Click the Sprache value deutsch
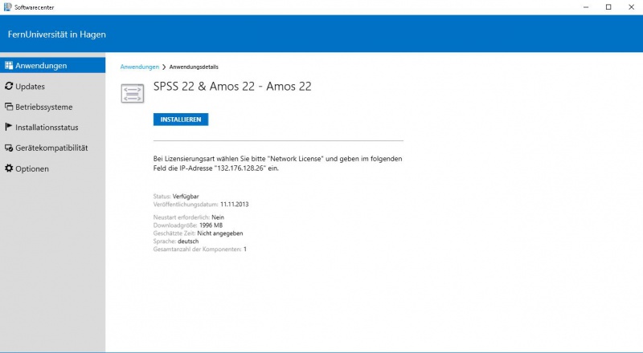643x353 pixels. (188, 241)
